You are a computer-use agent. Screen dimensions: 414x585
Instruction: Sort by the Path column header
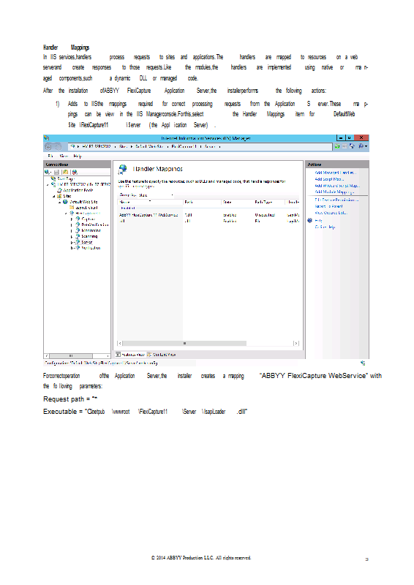tap(203, 202)
